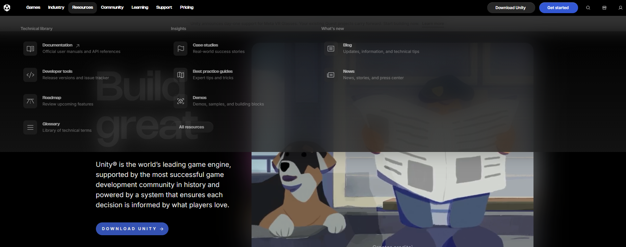Click the Best practice guides map icon
Image resolution: width=626 pixels, height=247 pixels.
[181, 75]
